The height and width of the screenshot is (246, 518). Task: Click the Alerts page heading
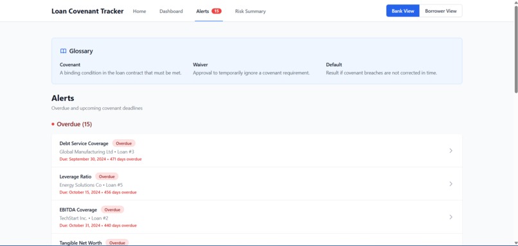[x=63, y=98]
